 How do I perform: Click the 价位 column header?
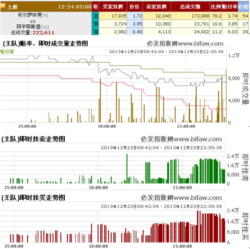(x=135, y=7)
